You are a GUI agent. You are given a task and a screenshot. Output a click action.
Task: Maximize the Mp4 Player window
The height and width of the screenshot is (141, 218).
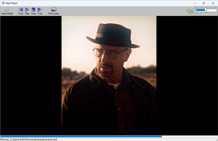pos(204,3)
